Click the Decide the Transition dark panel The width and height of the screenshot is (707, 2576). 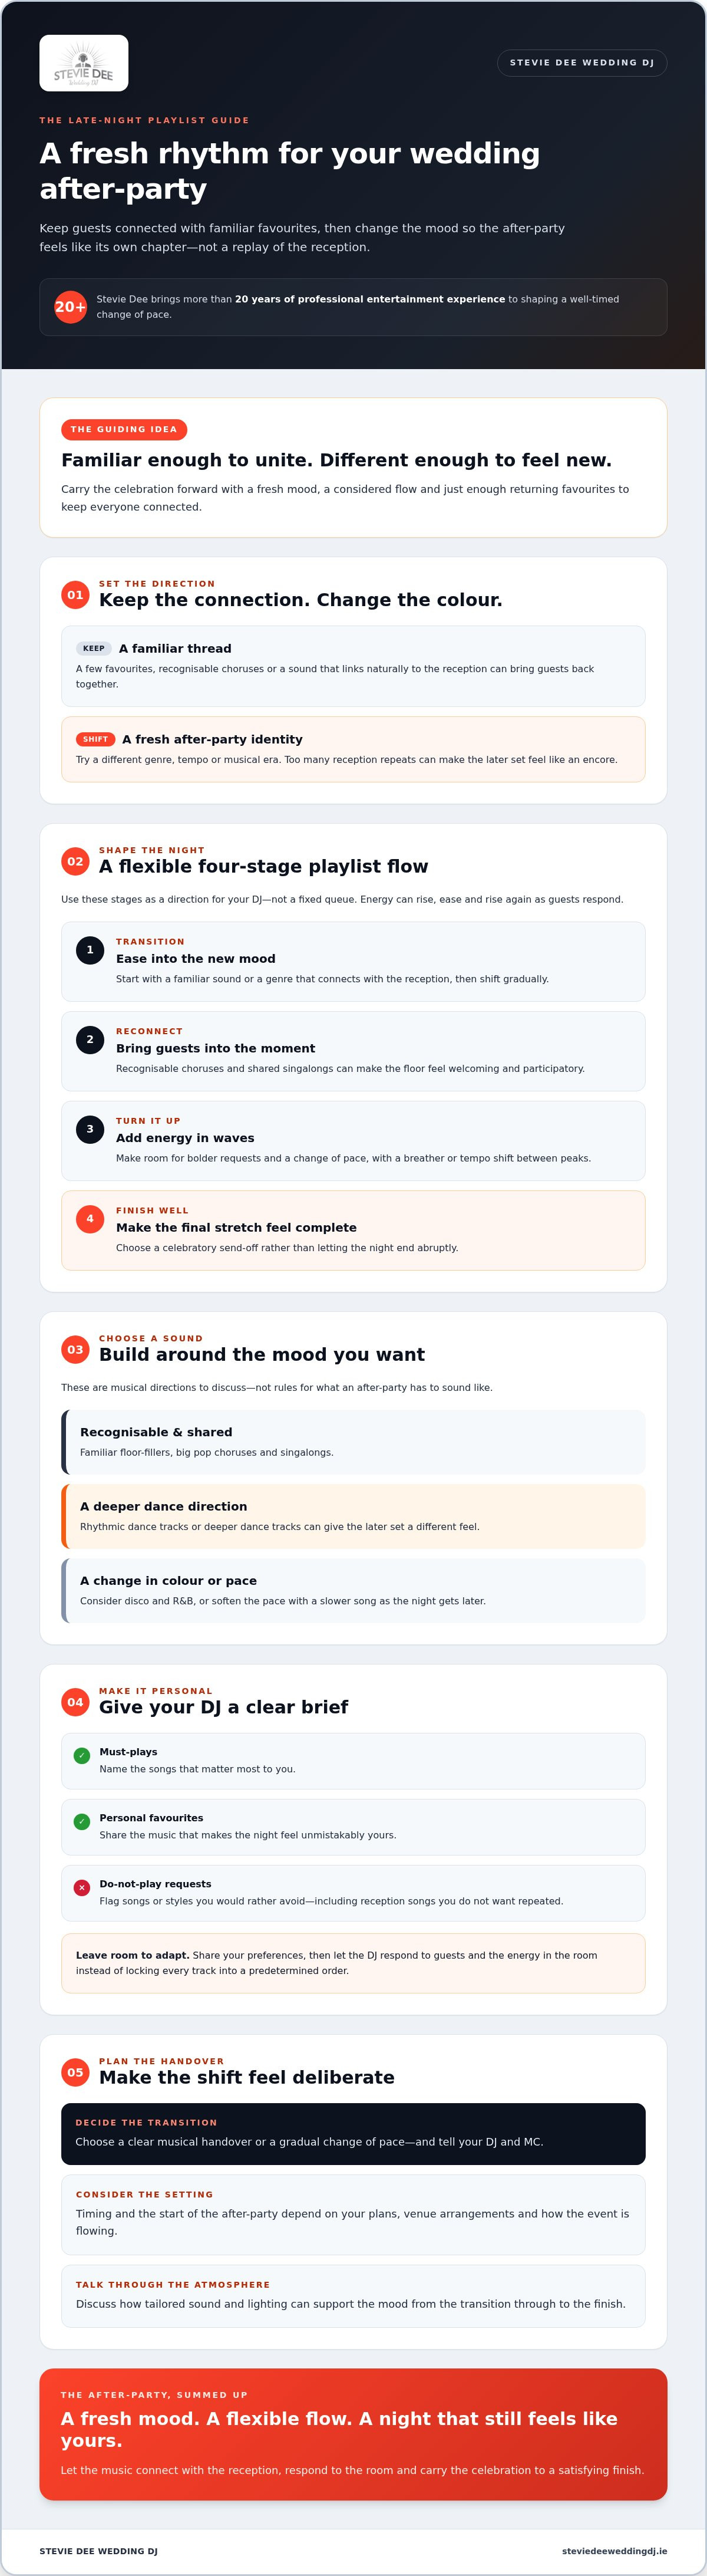[353, 2134]
